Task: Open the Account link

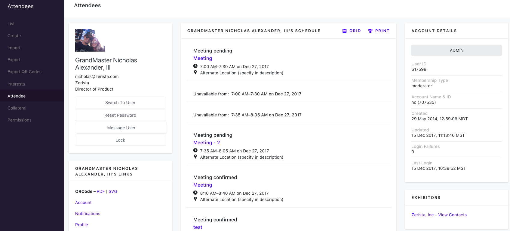Action: 83,202
